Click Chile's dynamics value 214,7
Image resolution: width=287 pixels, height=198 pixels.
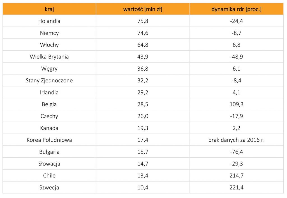237,176
